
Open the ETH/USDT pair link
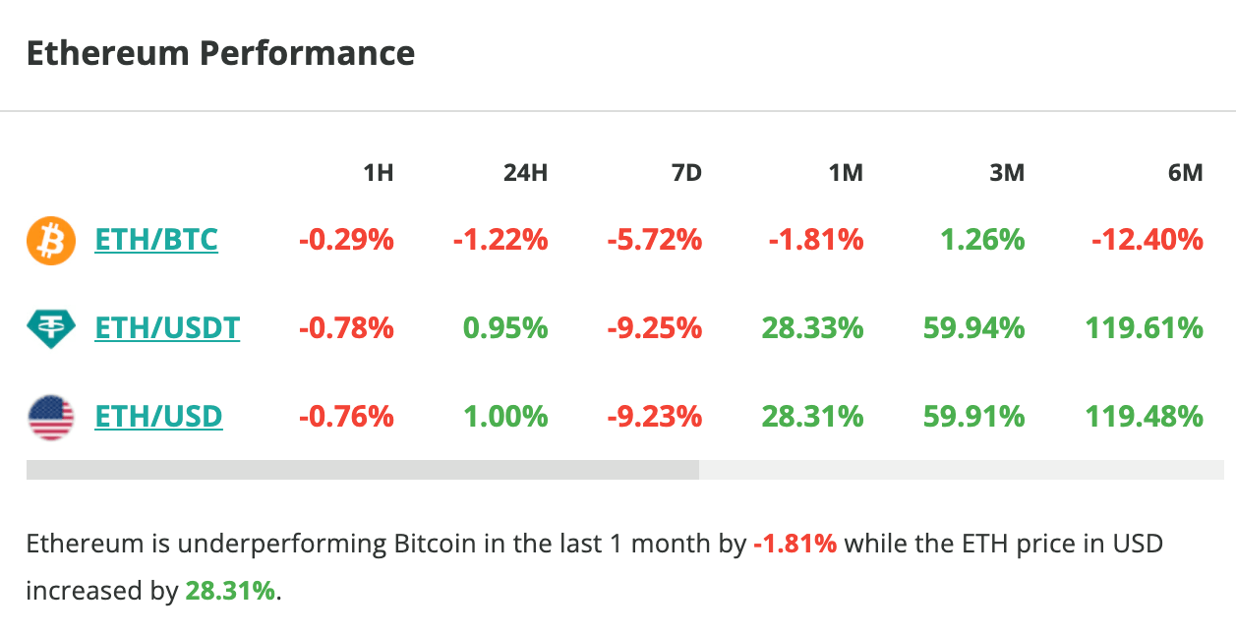tap(167, 327)
